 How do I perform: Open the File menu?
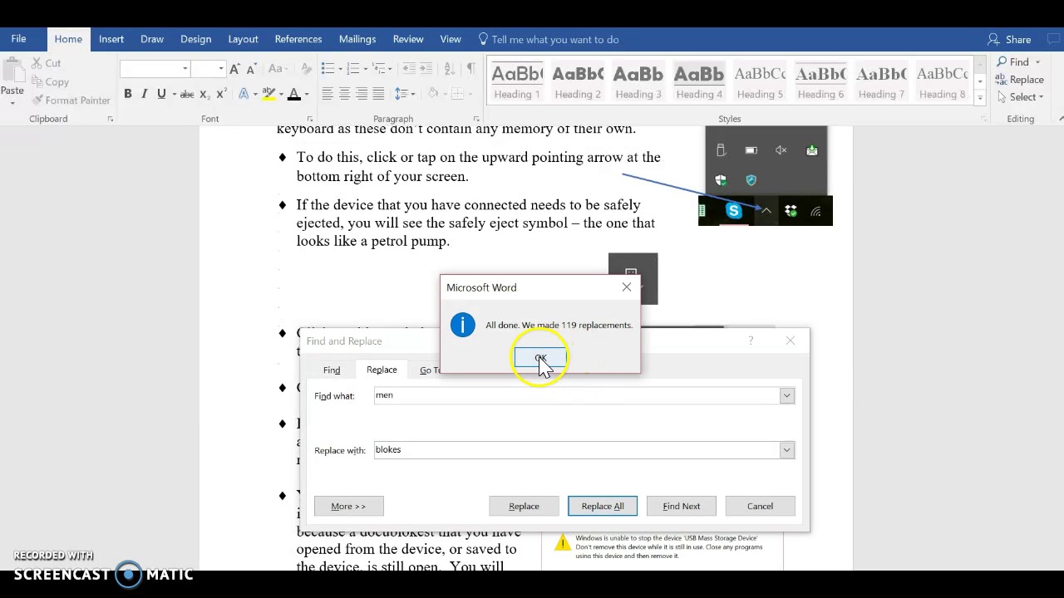click(x=18, y=39)
